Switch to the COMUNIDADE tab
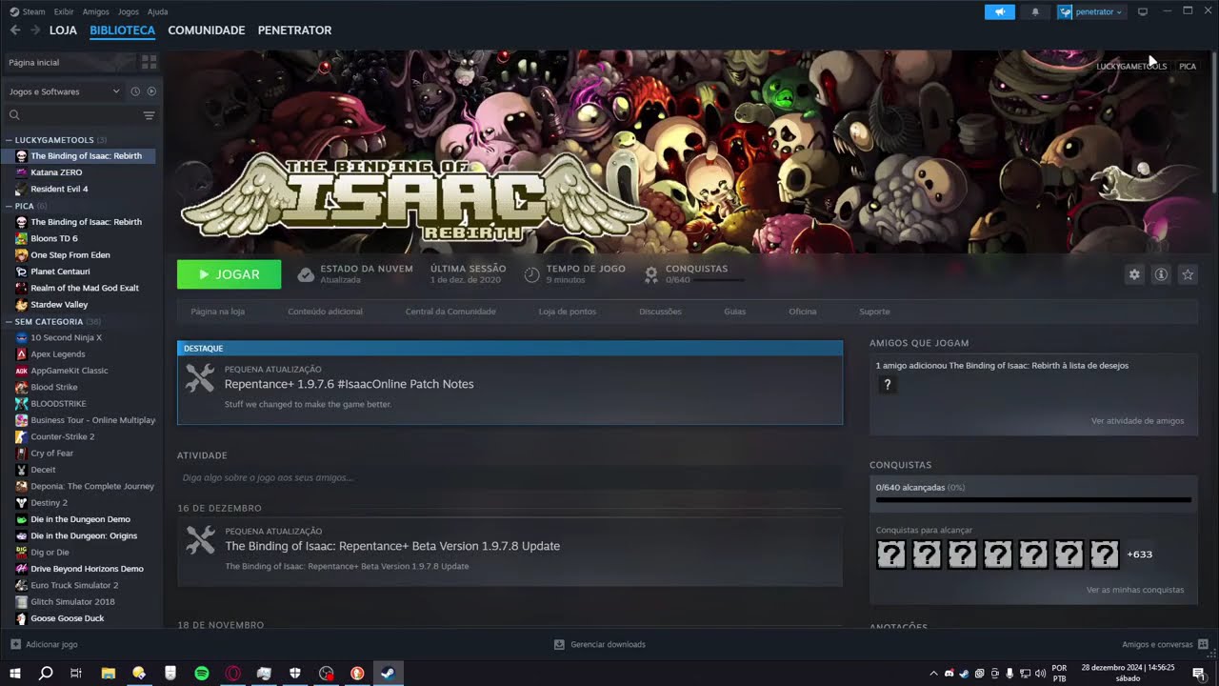1219x686 pixels. pos(207,30)
